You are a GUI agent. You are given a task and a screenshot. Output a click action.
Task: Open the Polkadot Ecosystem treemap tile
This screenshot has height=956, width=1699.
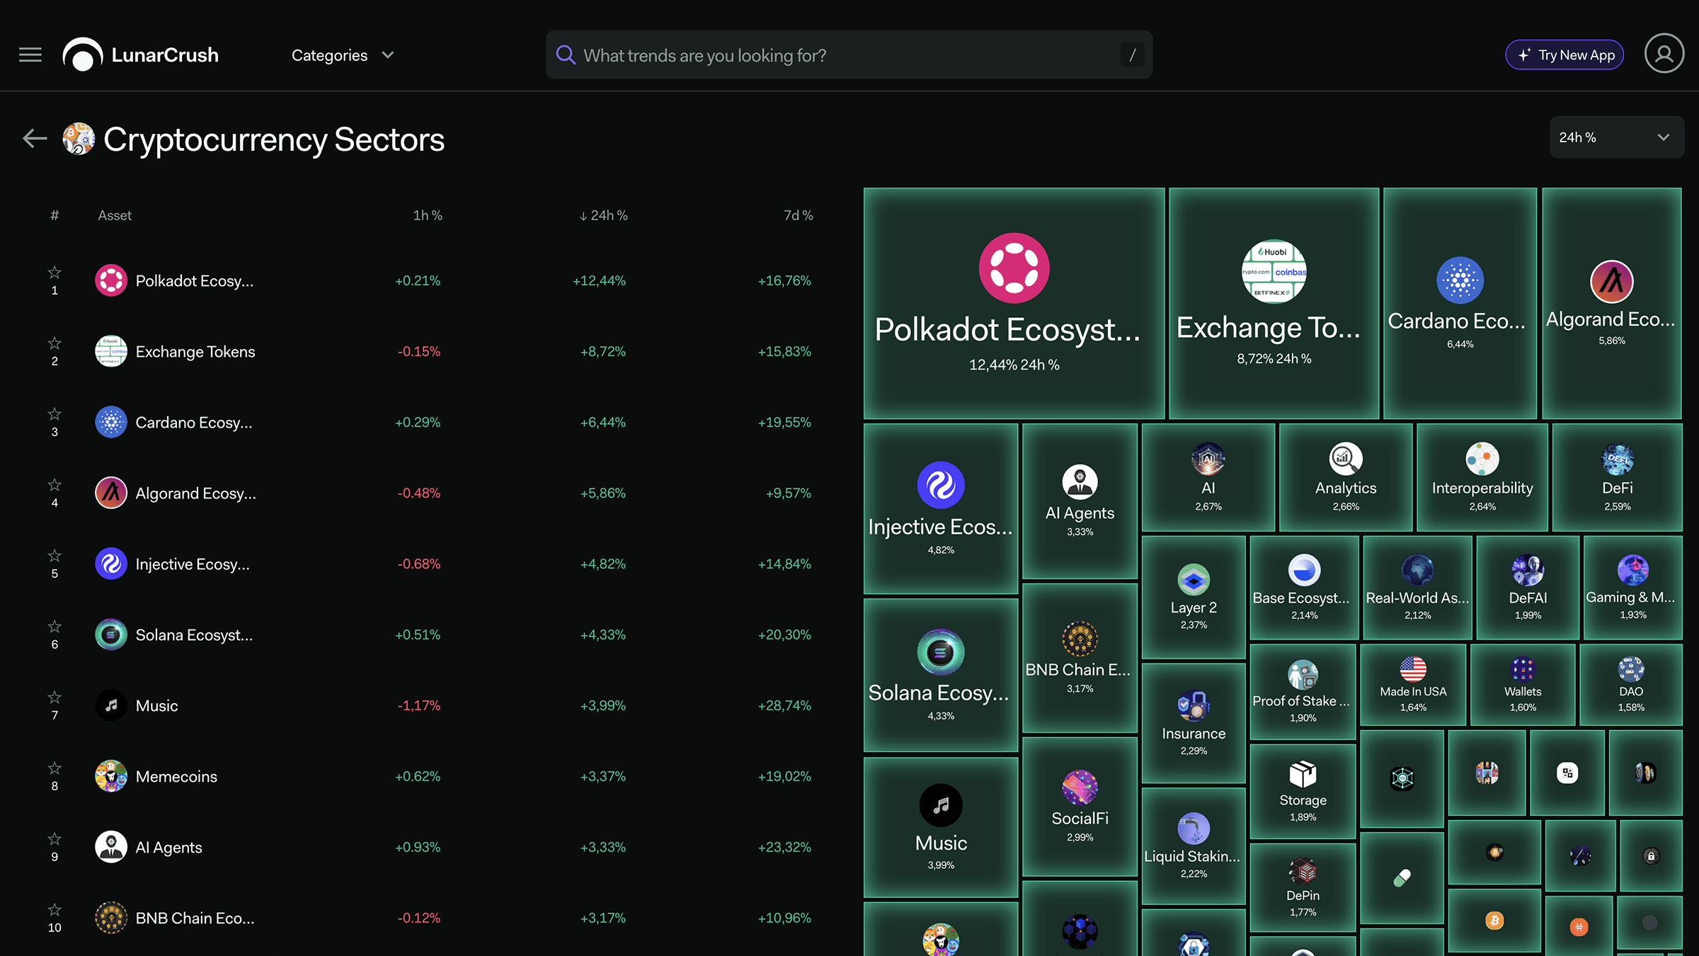1014,303
